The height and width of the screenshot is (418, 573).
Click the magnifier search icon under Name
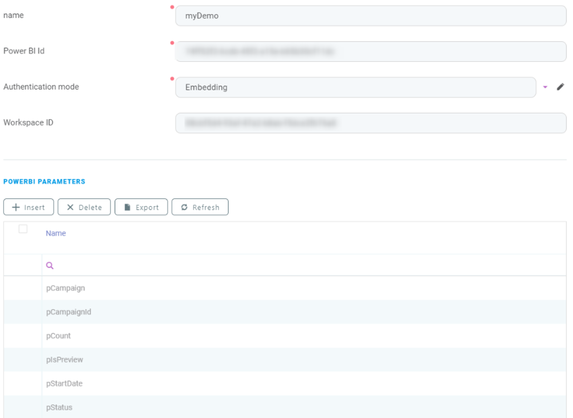[50, 265]
